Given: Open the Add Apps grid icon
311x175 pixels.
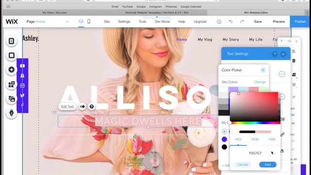Looking at the screenshot, I should 12,84.
